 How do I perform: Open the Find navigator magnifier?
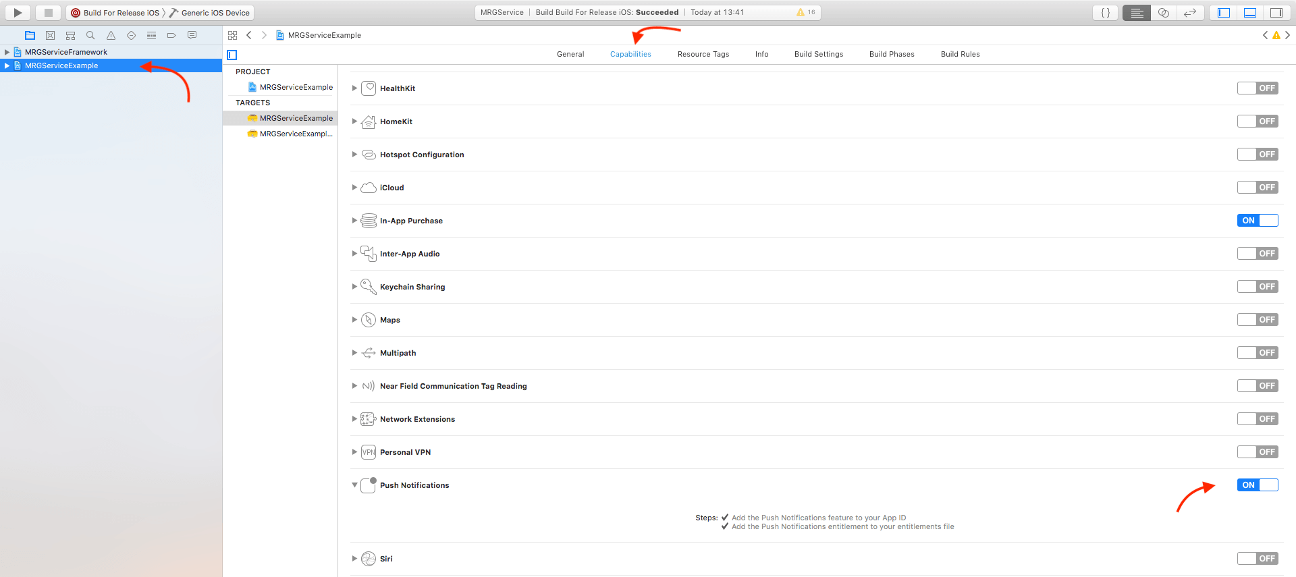[x=90, y=35]
